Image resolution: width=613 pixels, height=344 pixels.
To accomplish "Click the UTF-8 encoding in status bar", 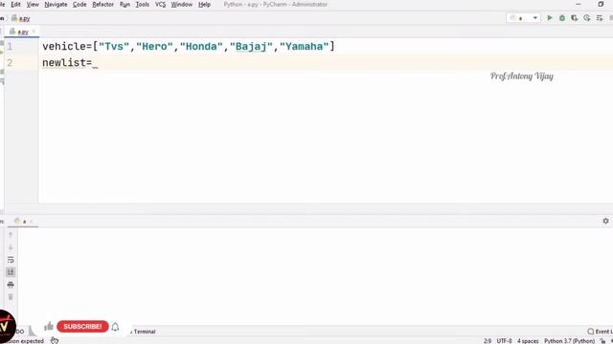I will click(504, 341).
